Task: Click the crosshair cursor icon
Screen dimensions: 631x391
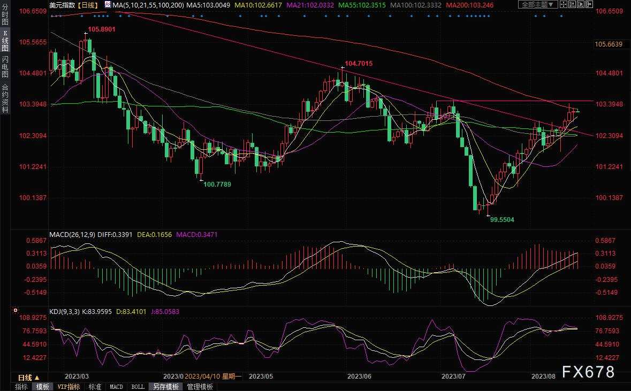Action: click(x=564, y=4)
